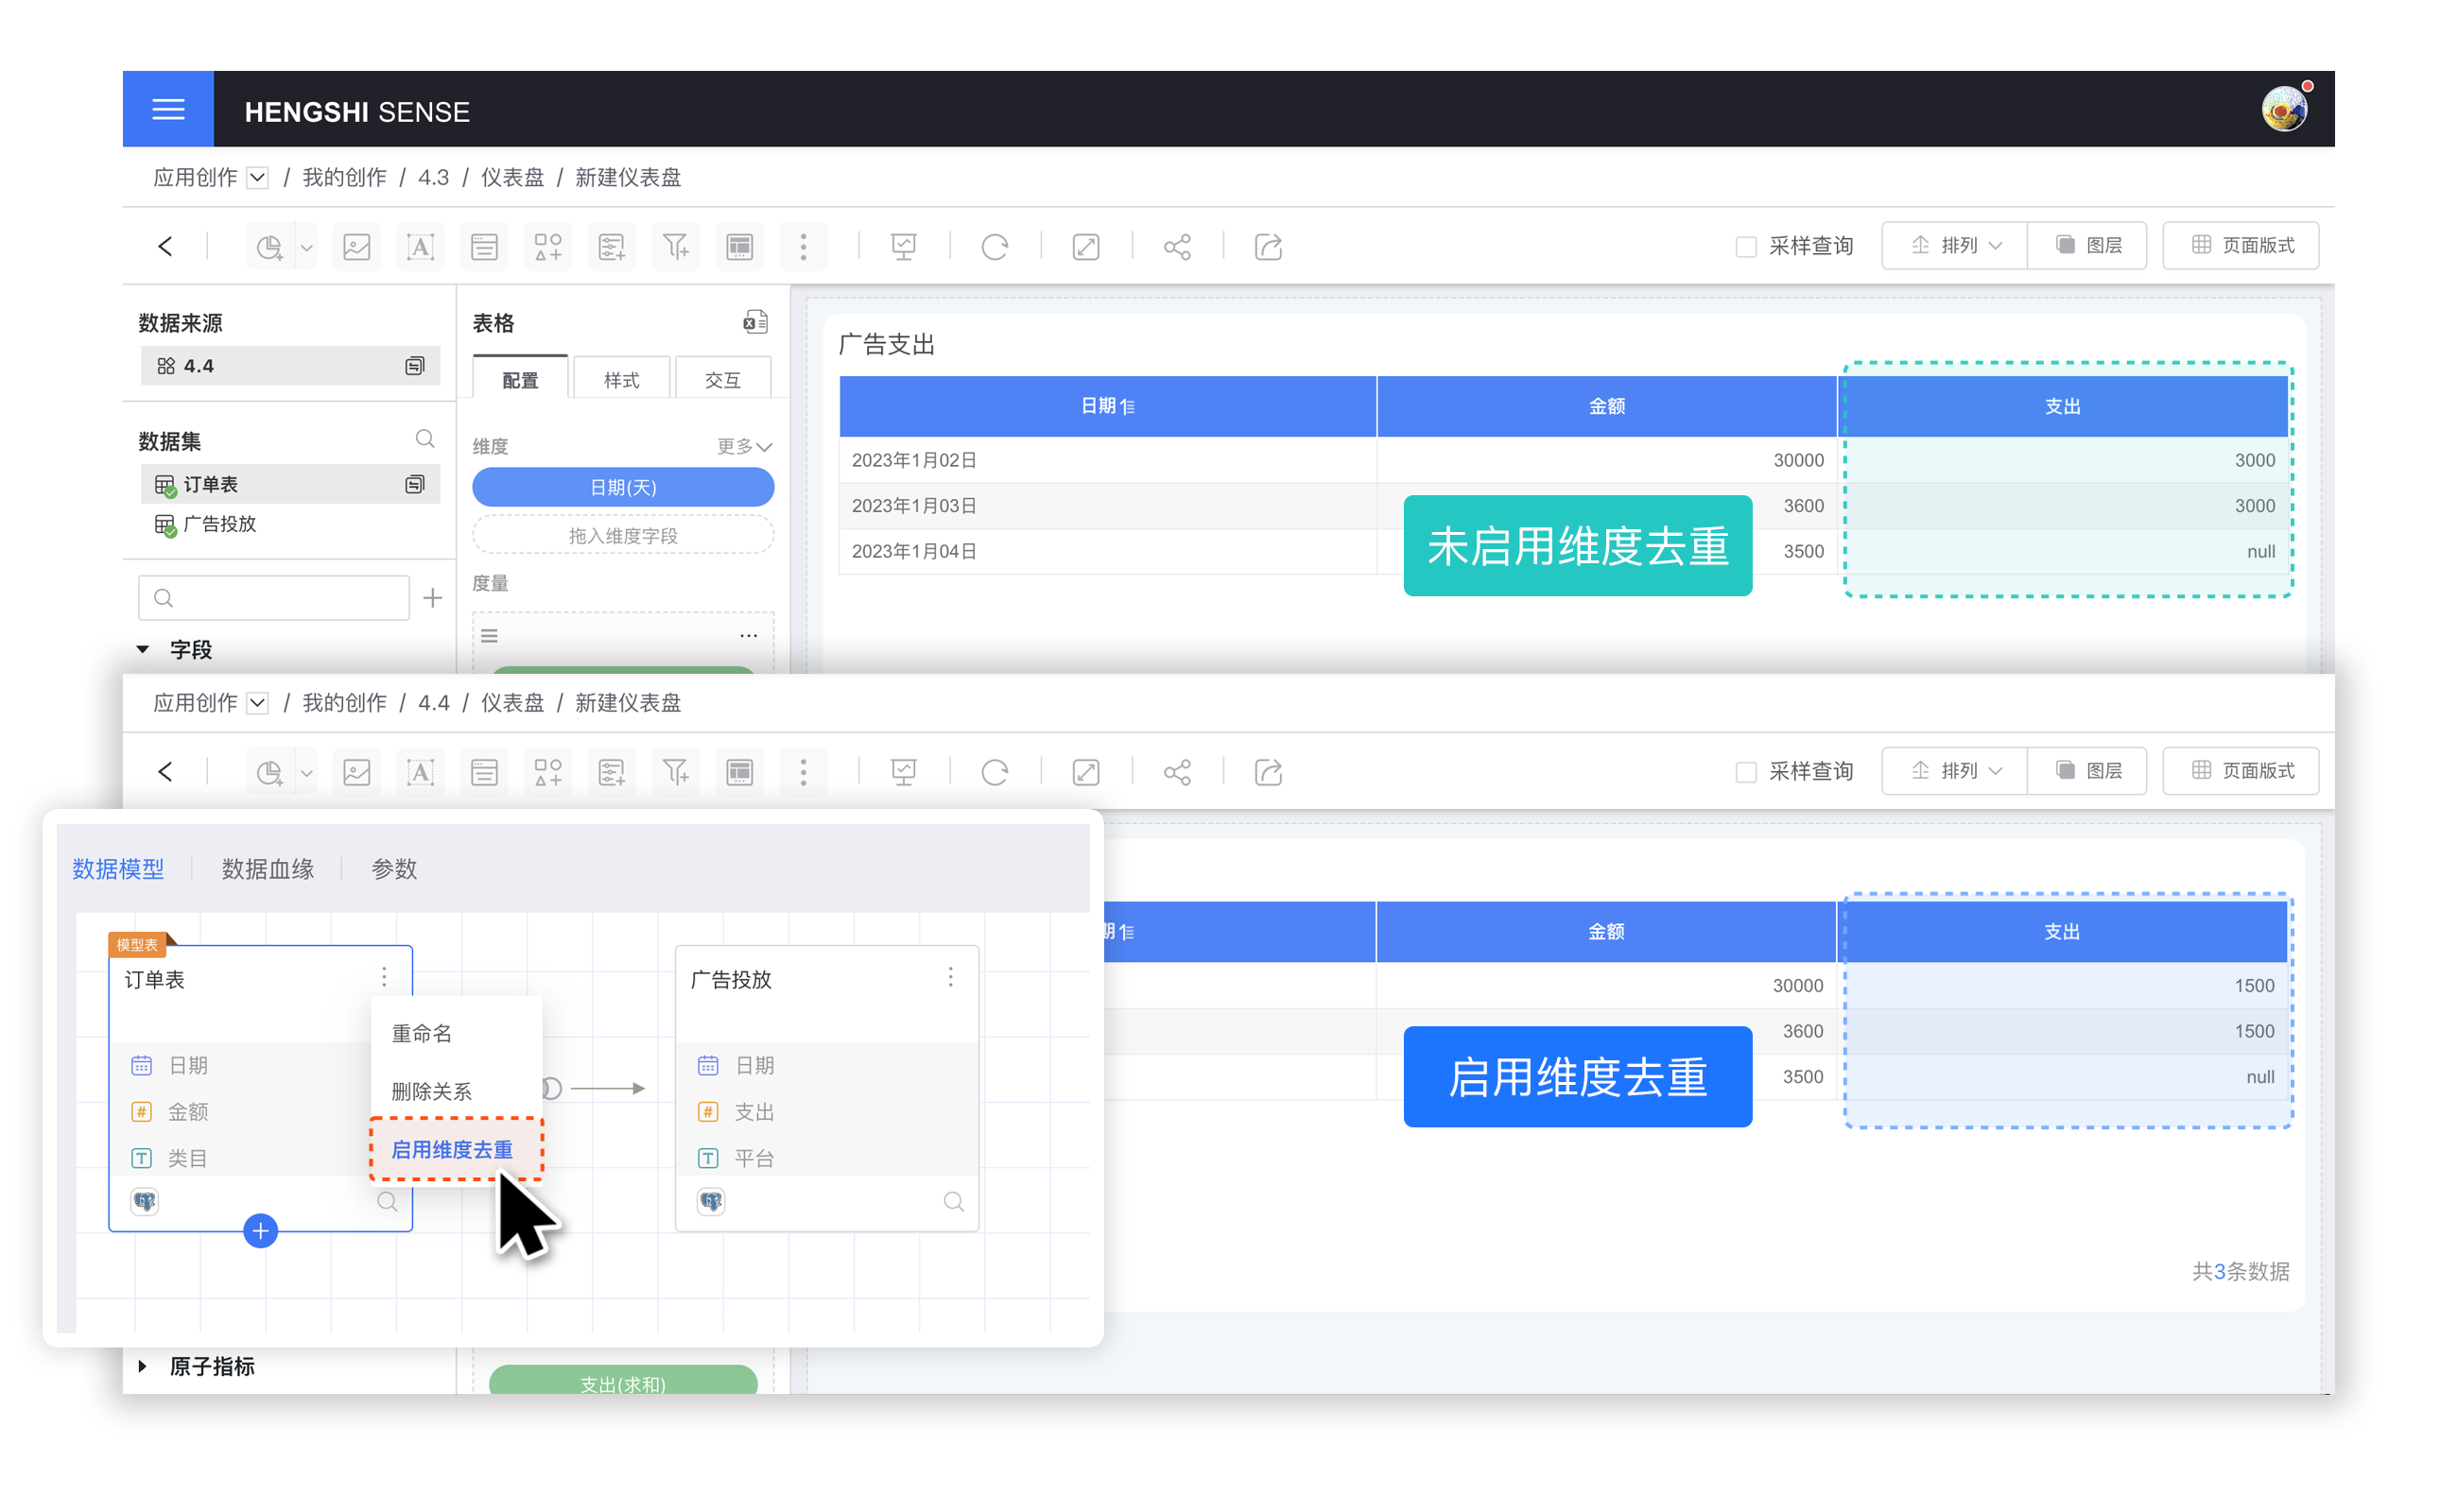Click 图层 button in upper toolbar
The width and height of the screenshot is (2458, 1512).
click(x=2087, y=246)
